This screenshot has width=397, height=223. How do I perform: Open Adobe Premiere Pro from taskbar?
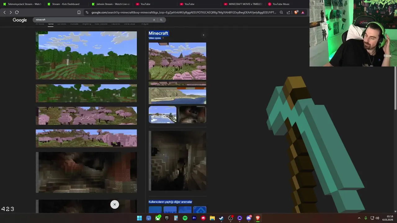(194, 218)
